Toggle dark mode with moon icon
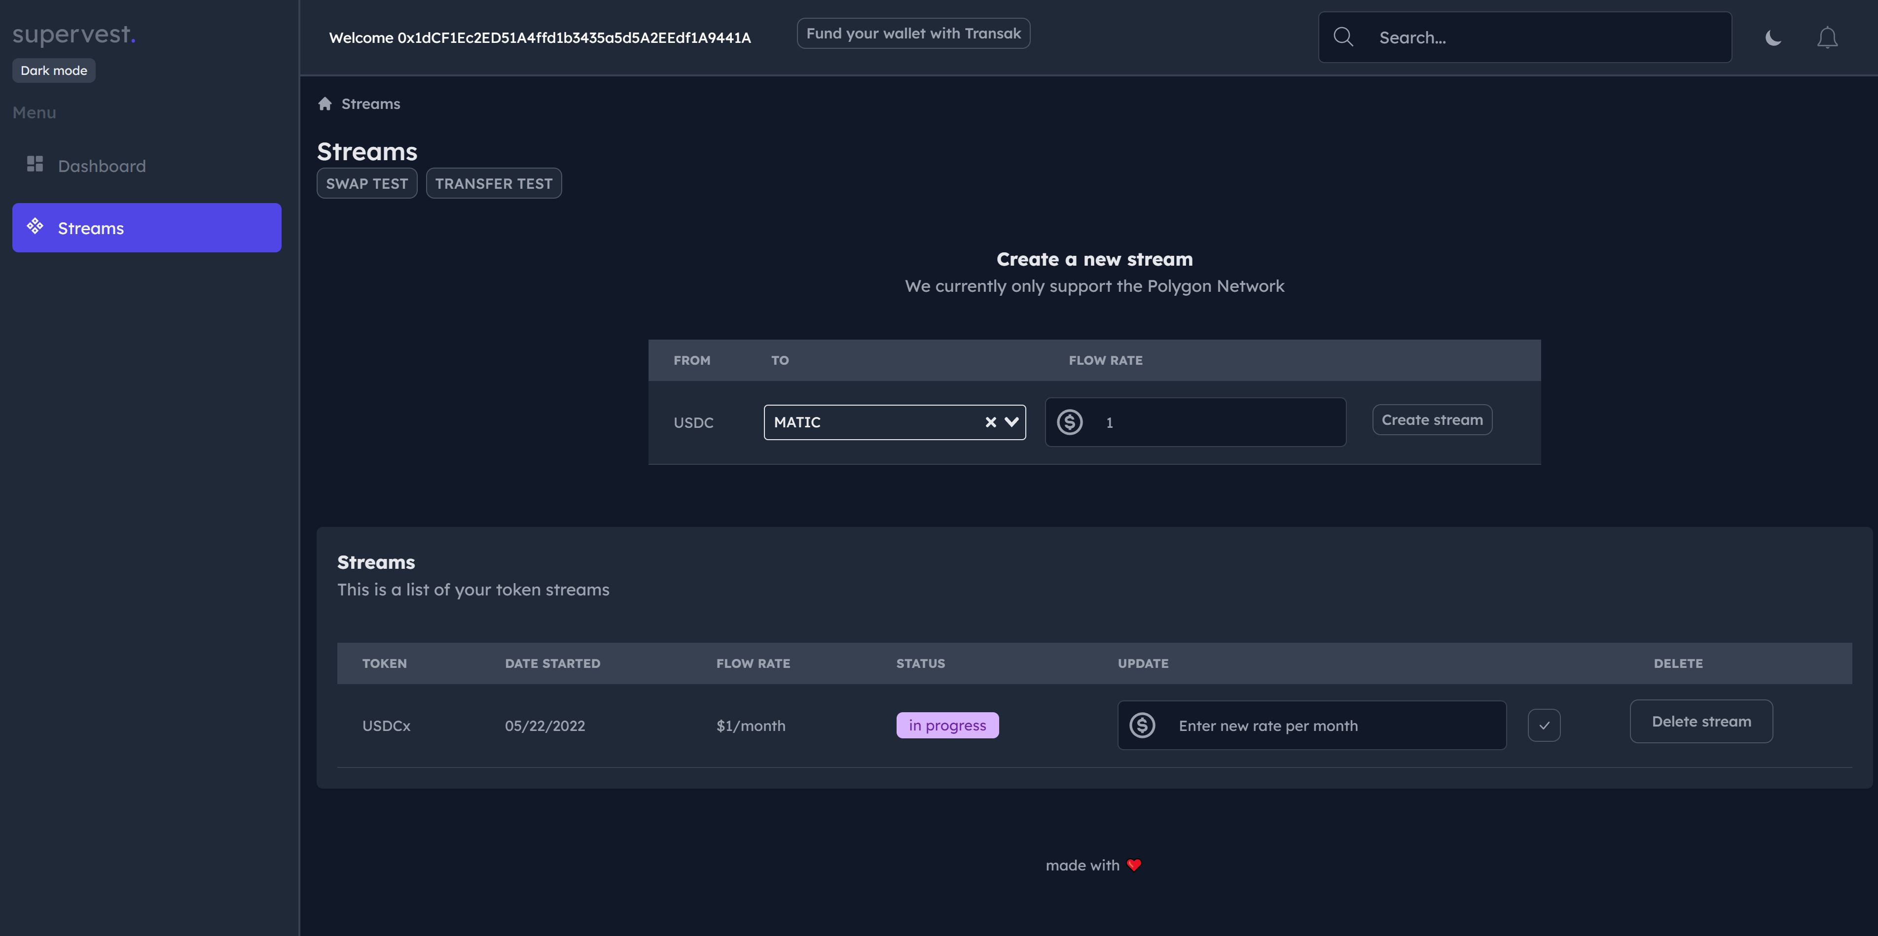The height and width of the screenshot is (936, 1878). coord(1773,38)
